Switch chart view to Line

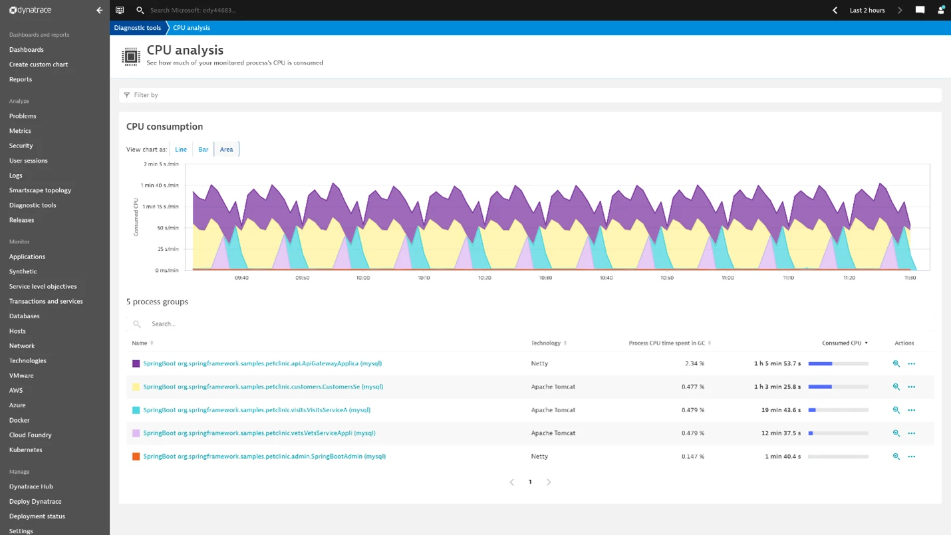[180, 149]
